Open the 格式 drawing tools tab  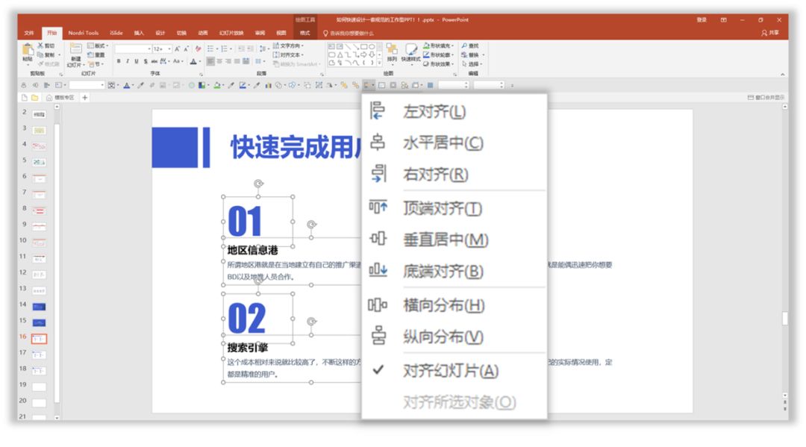[304, 33]
